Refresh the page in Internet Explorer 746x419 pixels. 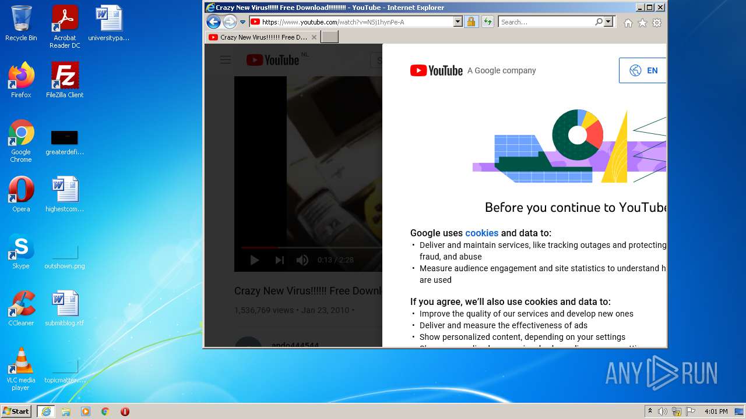(x=488, y=22)
